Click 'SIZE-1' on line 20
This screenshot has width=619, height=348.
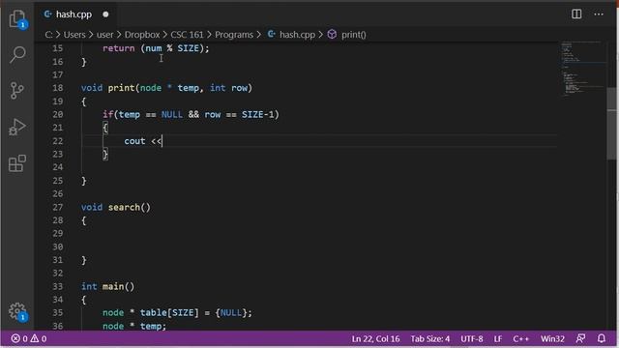(258, 114)
